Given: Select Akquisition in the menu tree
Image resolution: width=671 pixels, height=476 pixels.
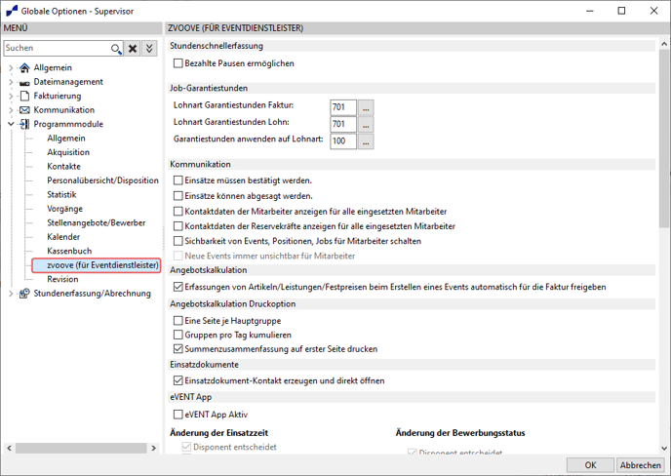Looking at the screenshot, I should [68, 152].
